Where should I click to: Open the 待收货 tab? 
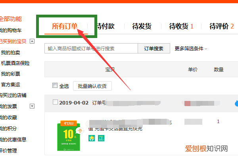181,26
